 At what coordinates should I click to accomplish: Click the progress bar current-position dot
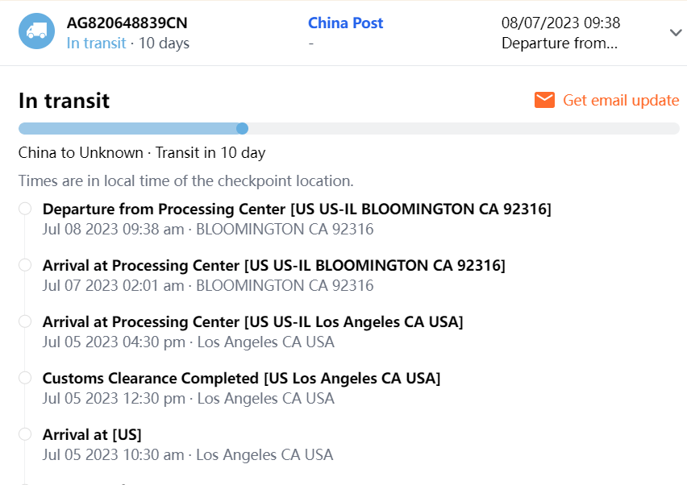242,128
